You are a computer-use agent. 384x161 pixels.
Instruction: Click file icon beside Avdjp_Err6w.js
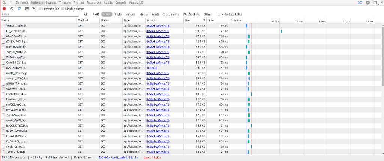[3, 146]
